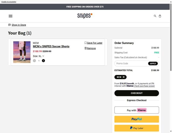Viewport: 172px width, 133px height.
Task: Click the store icon beside Shop In Store
Action: pos(9,25)
